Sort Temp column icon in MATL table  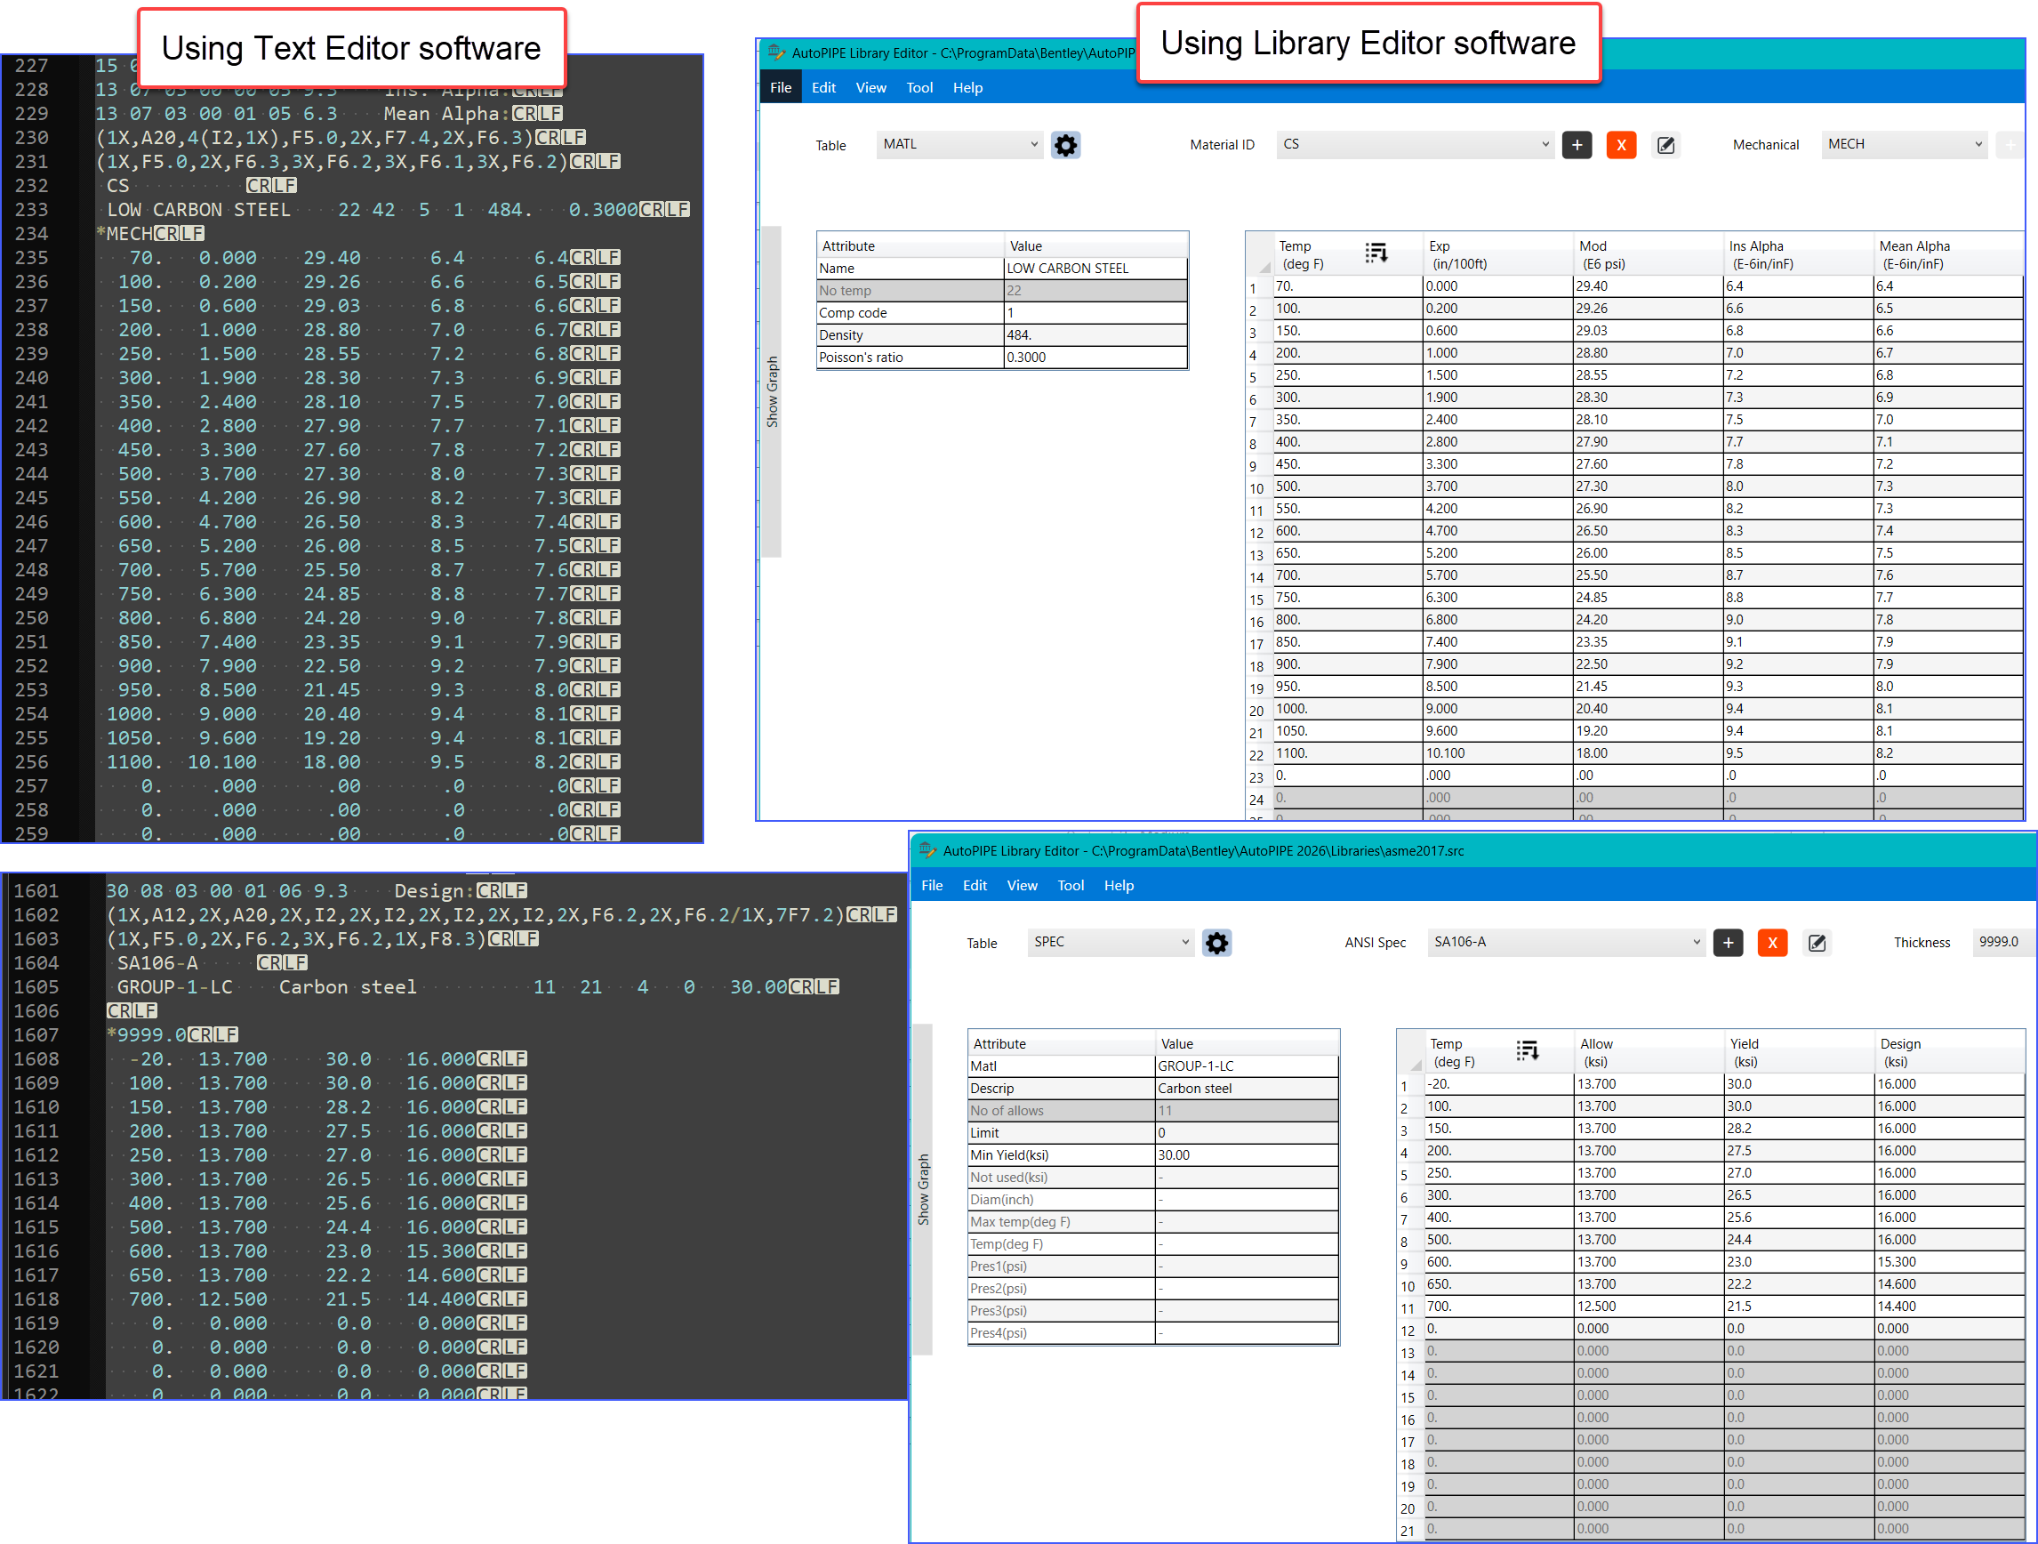pos(1376,253)
